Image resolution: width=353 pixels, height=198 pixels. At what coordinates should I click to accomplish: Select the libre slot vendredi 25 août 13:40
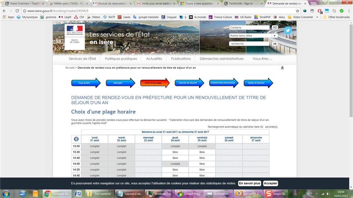202,158
